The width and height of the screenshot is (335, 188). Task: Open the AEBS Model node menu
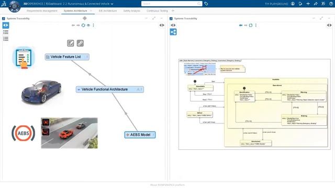pyautogui.click(x=153, y=135)
